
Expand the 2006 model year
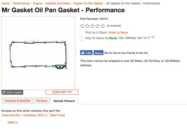click(x=13, y=123)
